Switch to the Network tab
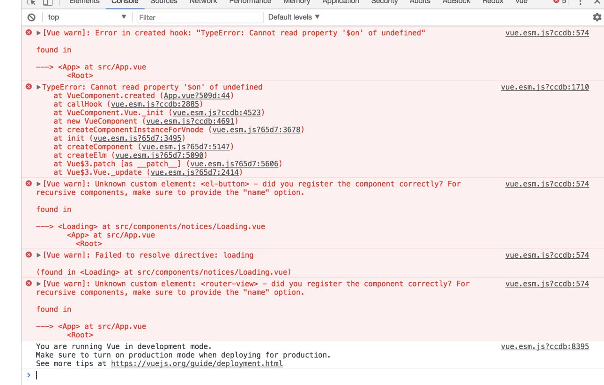 [203, 2]
